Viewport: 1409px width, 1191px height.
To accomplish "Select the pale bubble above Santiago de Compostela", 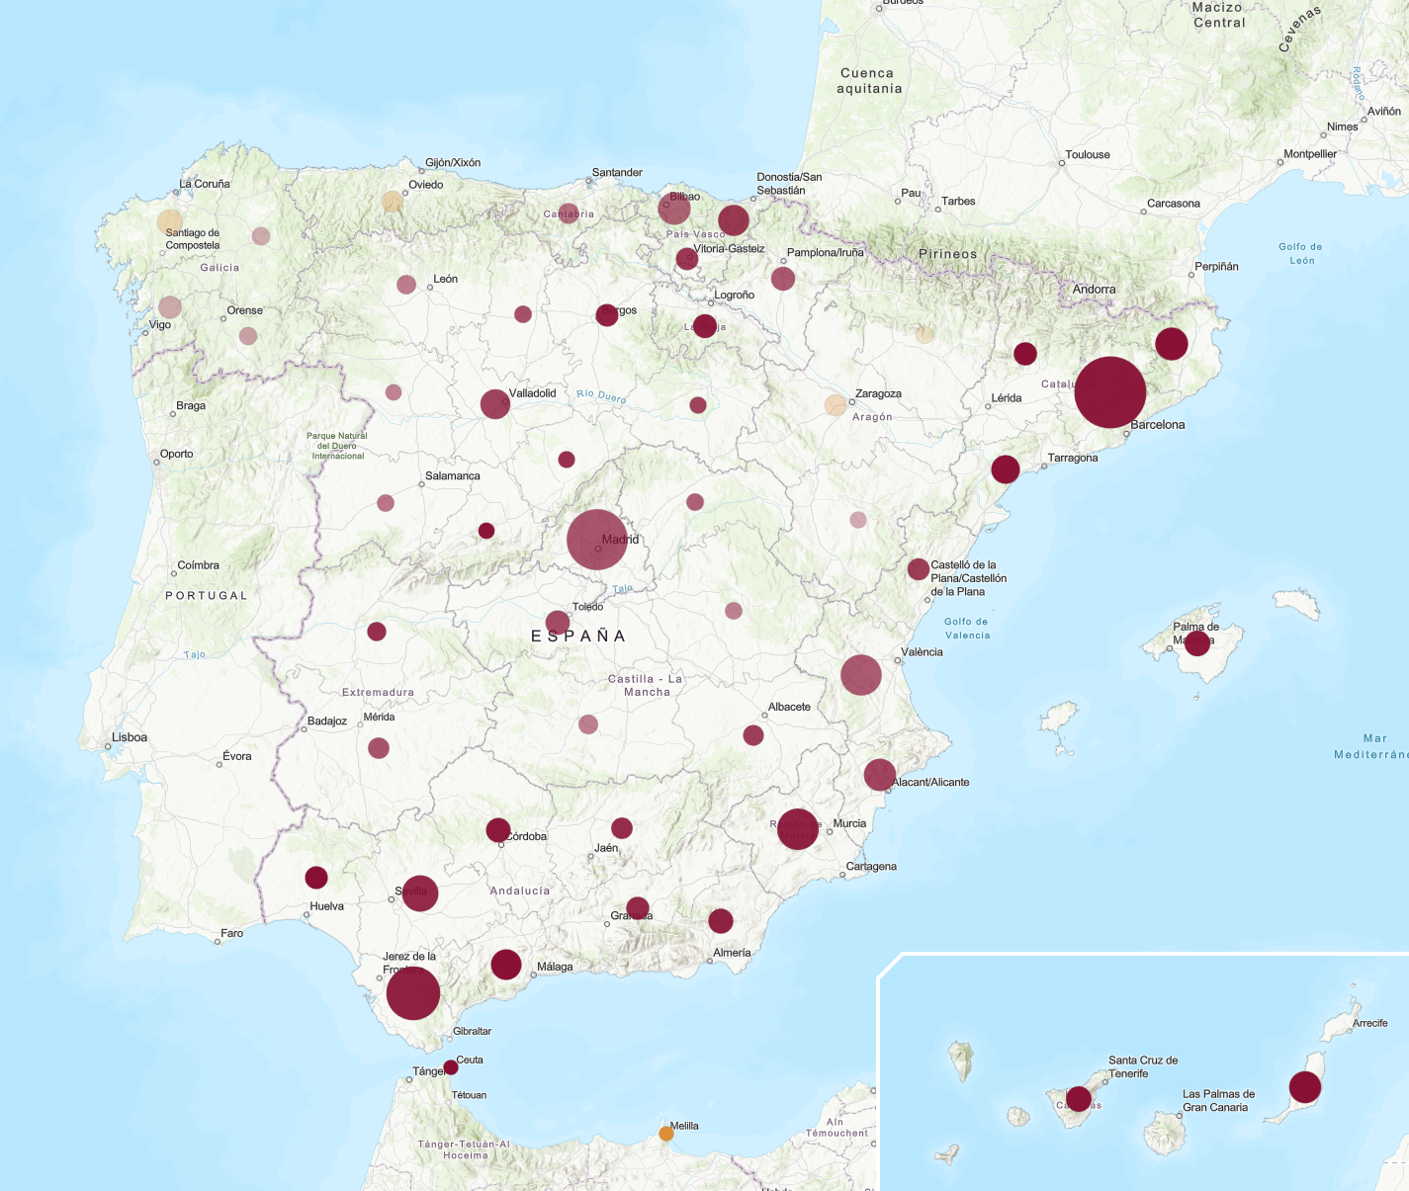I will tap(170, 221).
